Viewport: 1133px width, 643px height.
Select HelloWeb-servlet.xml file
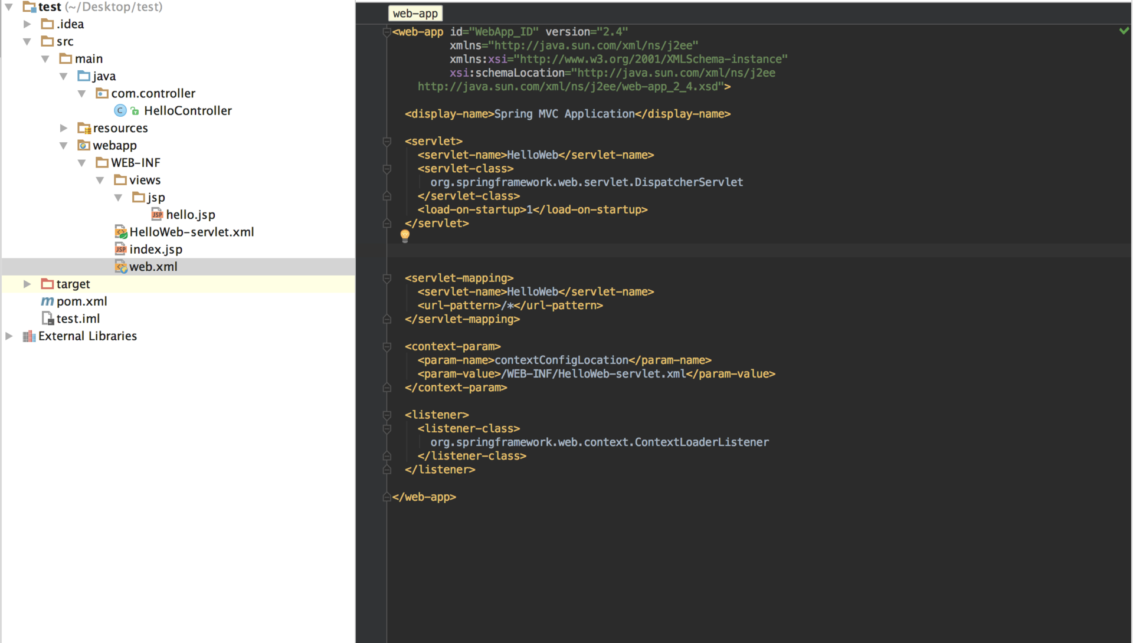click(x=192, y=232)
